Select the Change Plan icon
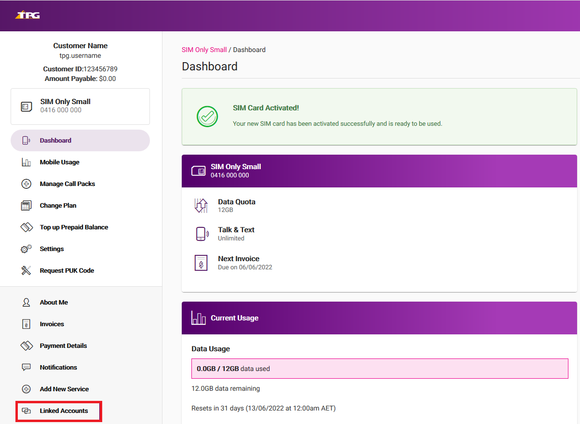 pos(27,205)
